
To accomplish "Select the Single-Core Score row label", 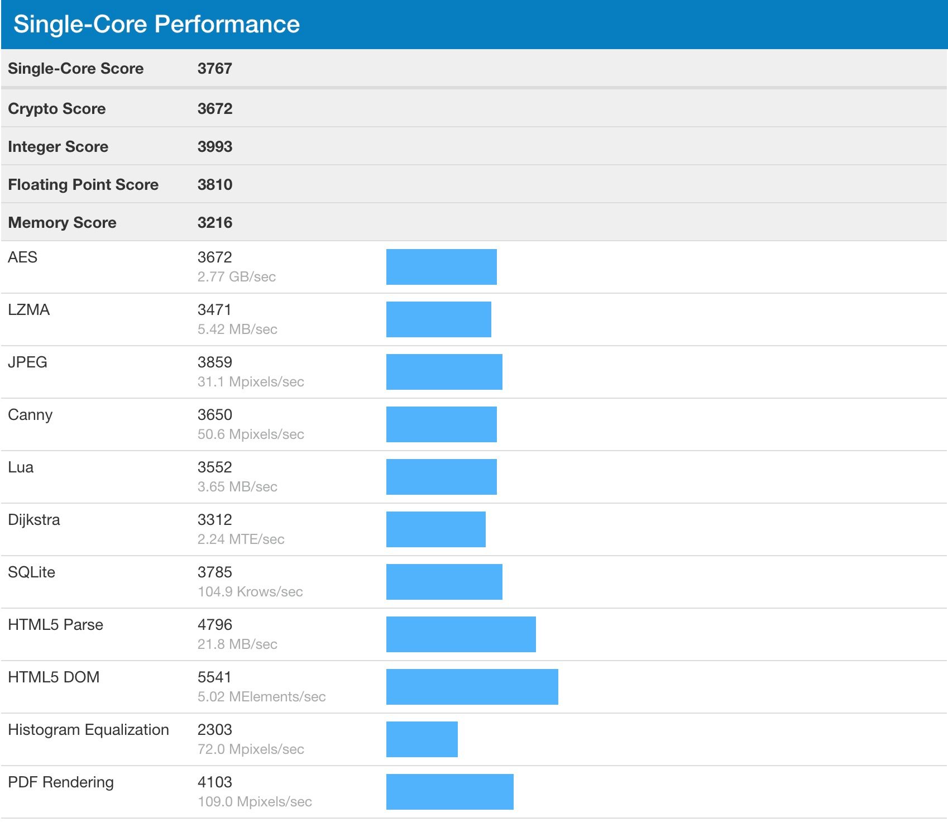I will tap(75, 68).
